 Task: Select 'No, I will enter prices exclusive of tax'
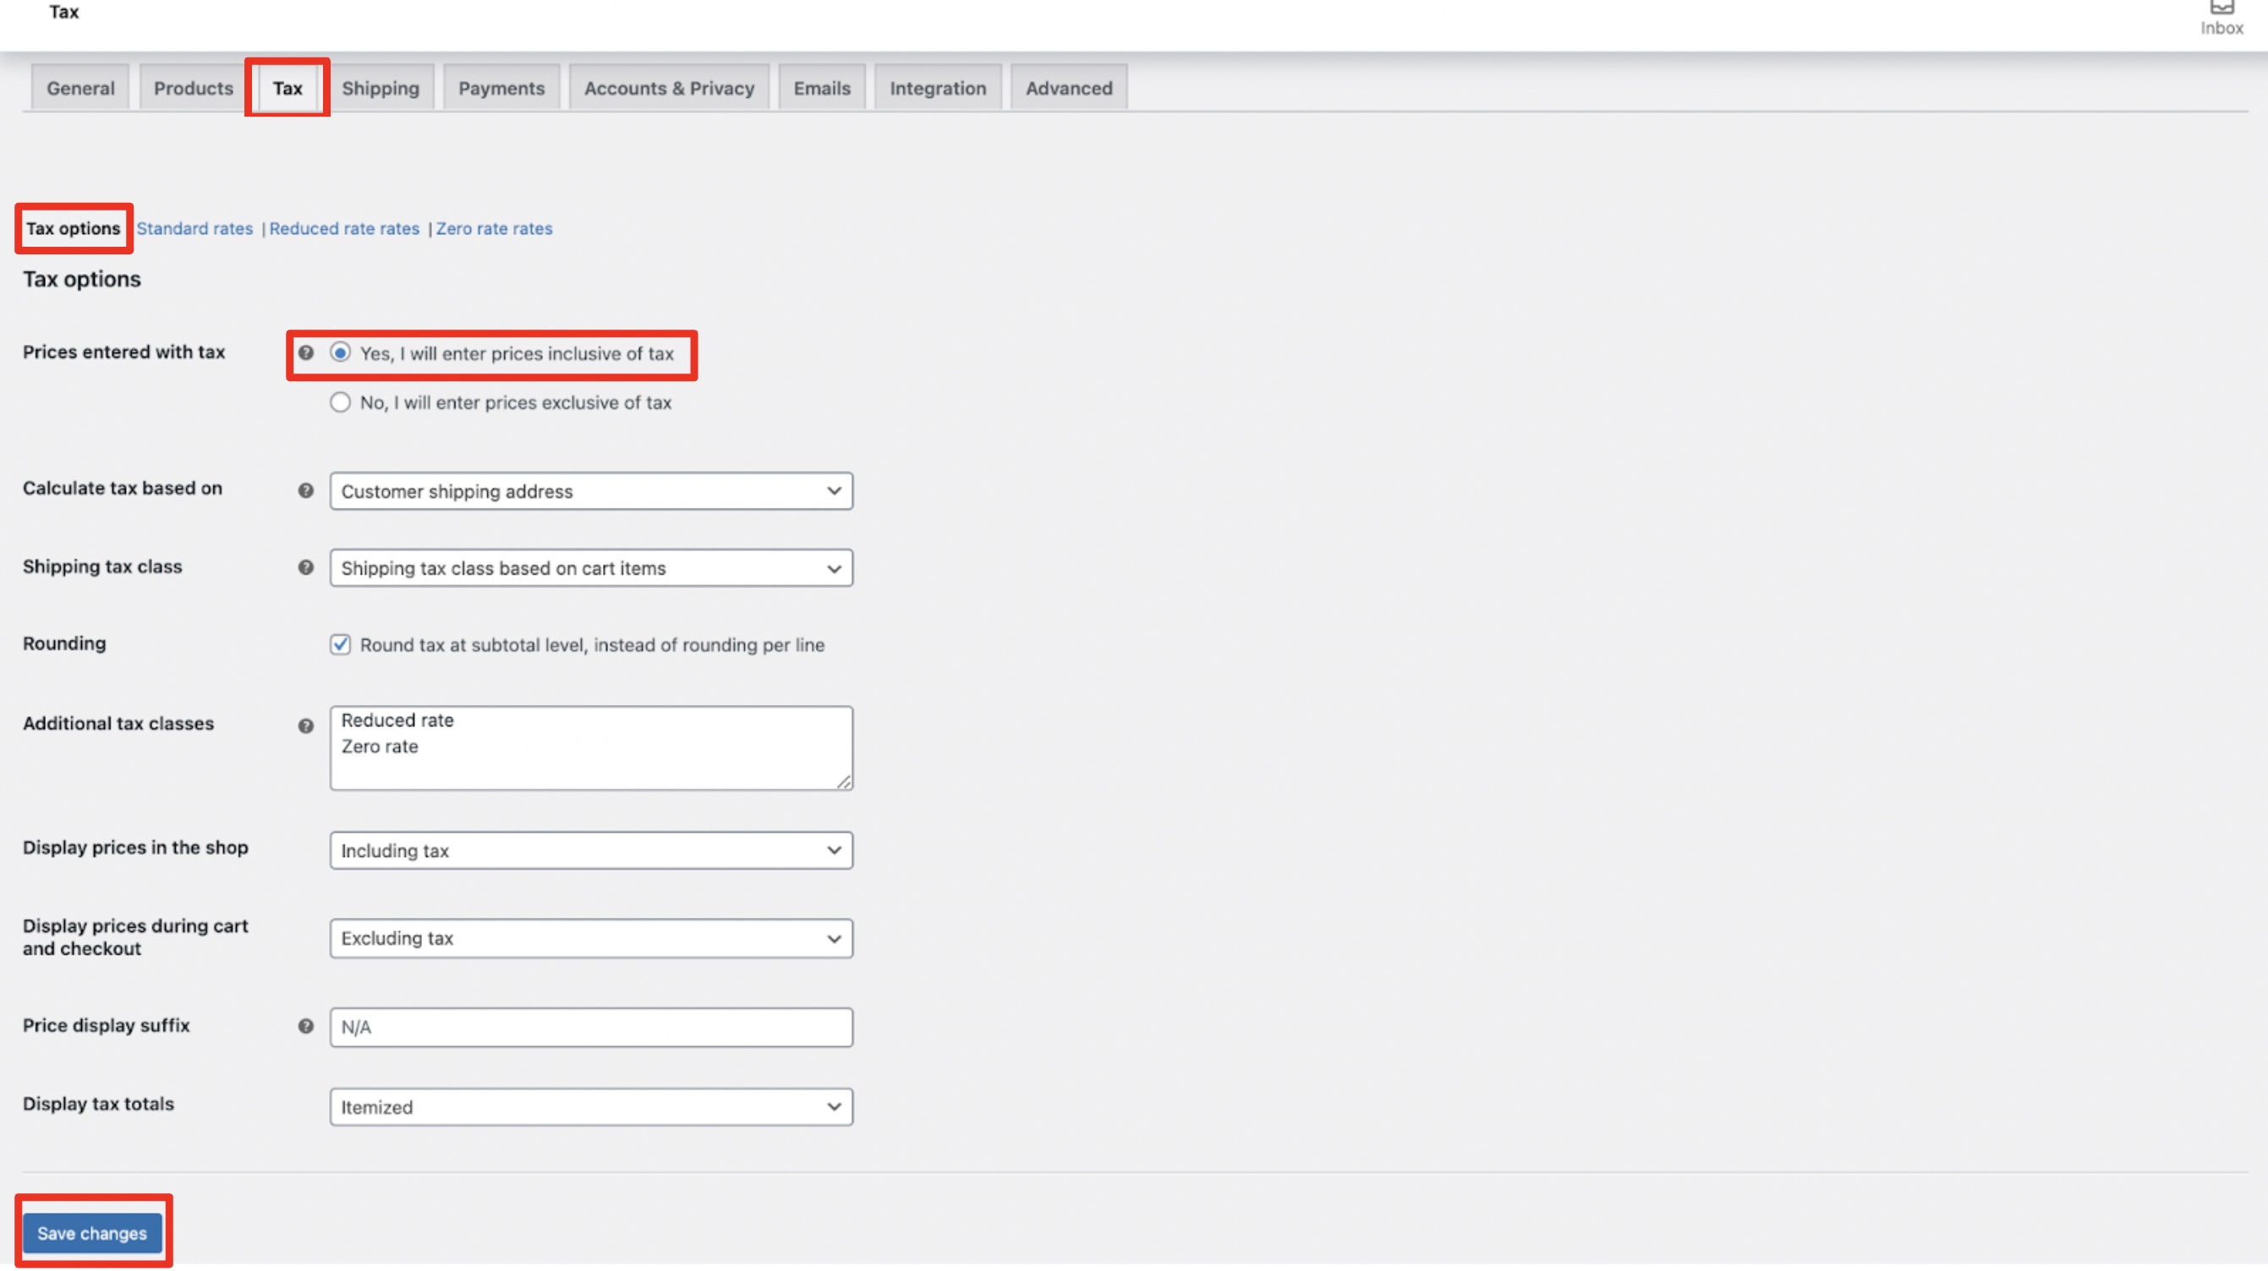coord(340,403)
